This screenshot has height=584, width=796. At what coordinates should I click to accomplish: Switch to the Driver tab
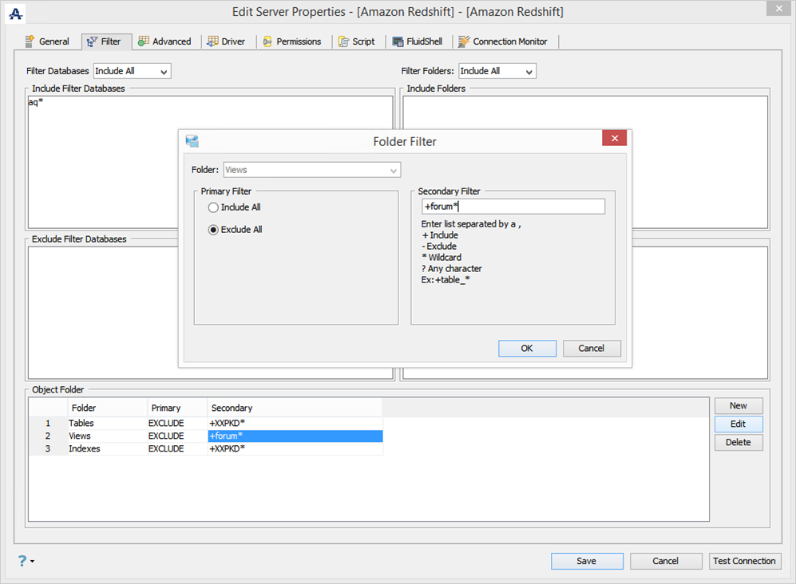click(x=227, y=41)
